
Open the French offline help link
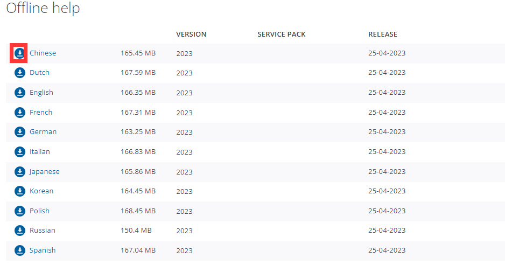[x=41, y=113]
